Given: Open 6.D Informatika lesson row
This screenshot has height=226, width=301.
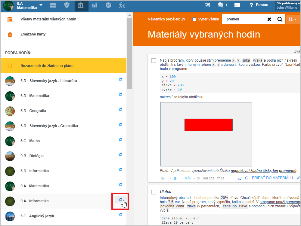Looking at the screenshot, I should (64, 171).
